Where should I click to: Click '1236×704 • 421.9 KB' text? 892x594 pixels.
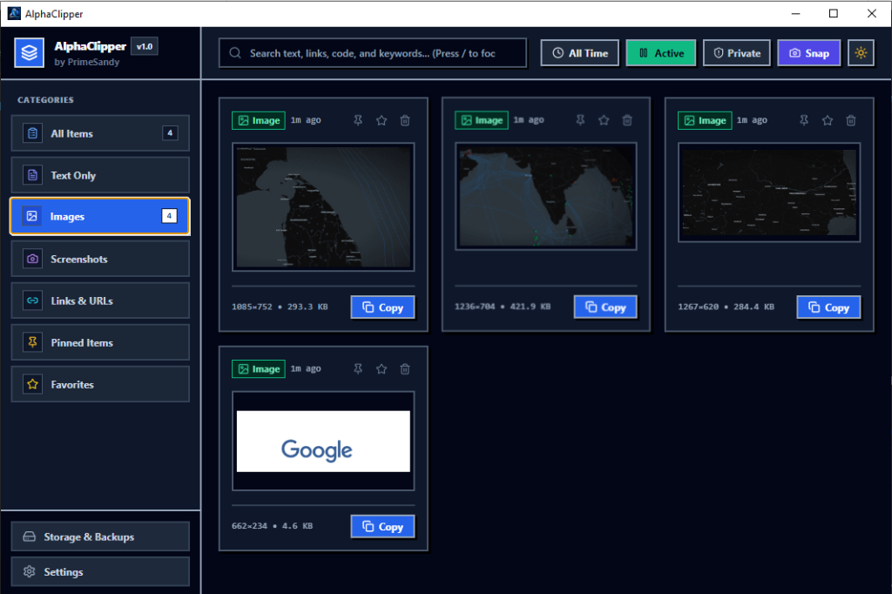click(503, 307)
